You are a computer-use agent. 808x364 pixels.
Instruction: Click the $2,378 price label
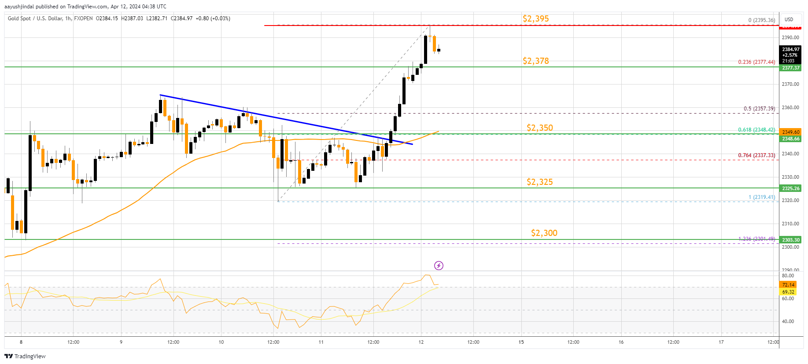coord(536,61)
